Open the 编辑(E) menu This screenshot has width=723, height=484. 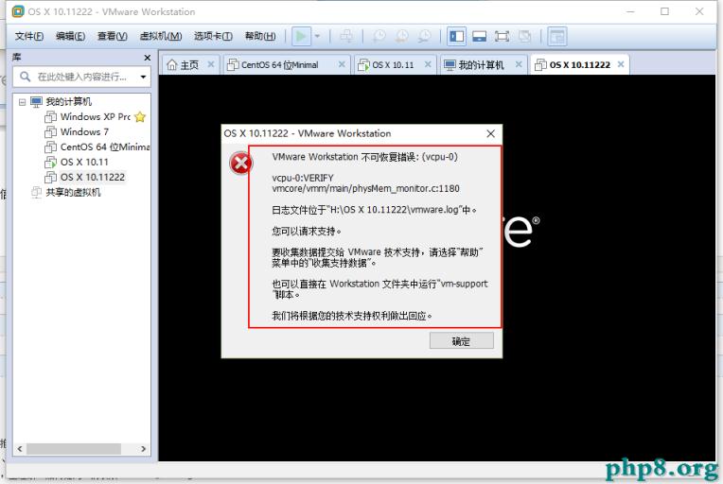click(x=70, y=36)
